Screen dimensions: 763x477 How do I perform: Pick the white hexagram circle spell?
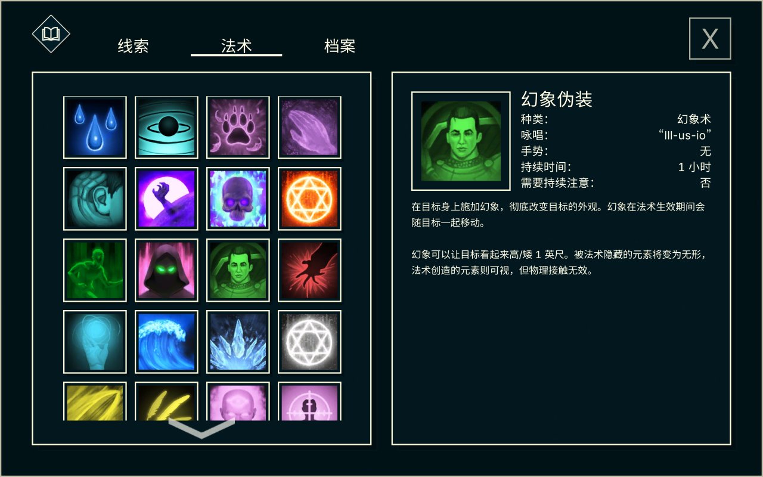309,342
